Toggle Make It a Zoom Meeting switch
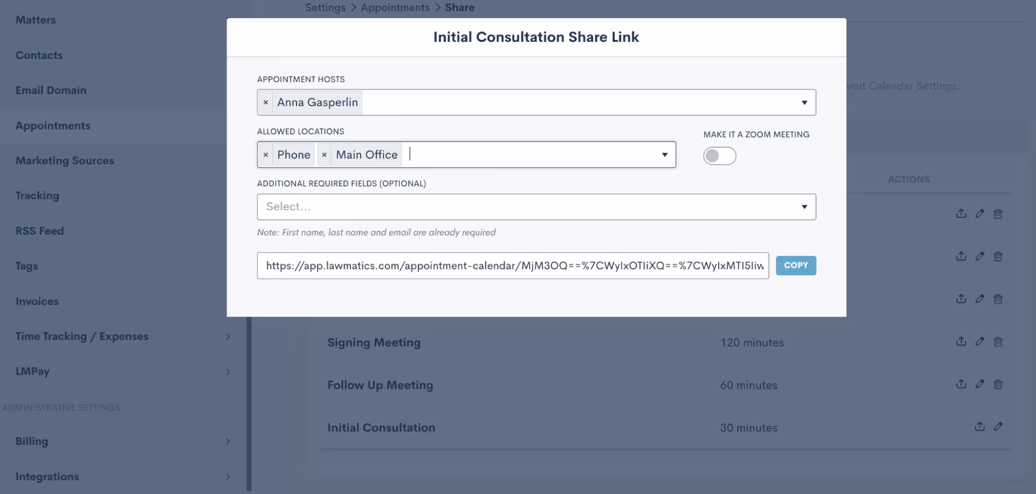The height and width of the screenshot is (494, 1036). coord(719,156)
